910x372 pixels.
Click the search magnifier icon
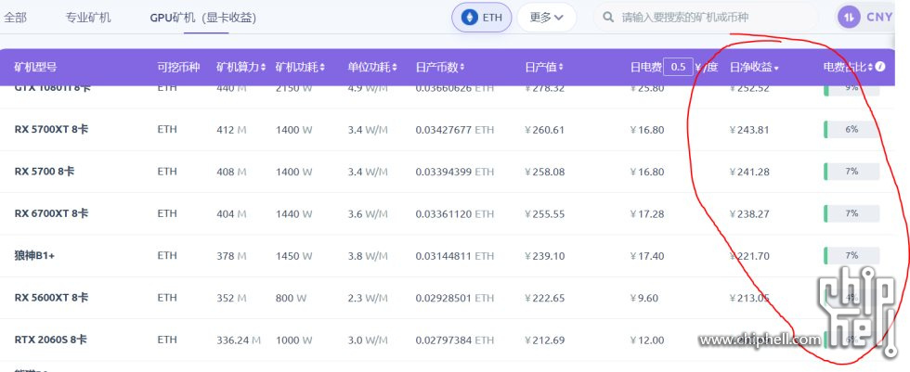tap(608, 18)
